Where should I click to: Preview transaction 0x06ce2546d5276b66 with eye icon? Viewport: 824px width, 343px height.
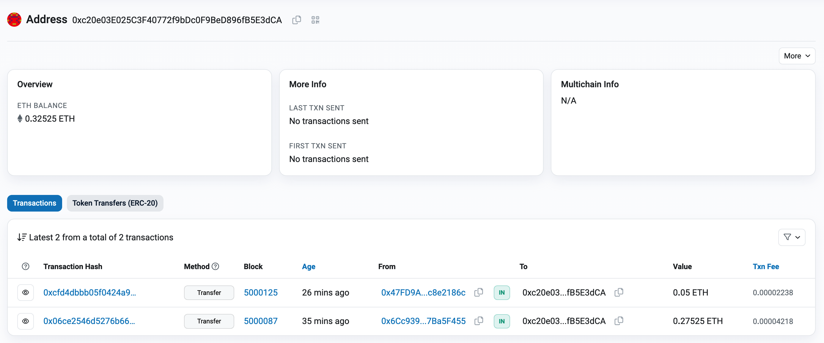(x=26, y=321)
